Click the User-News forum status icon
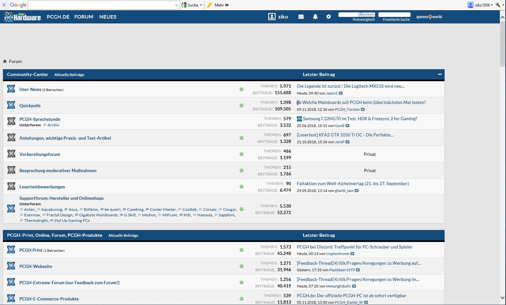The image size is (506, 305). [11, 89]
